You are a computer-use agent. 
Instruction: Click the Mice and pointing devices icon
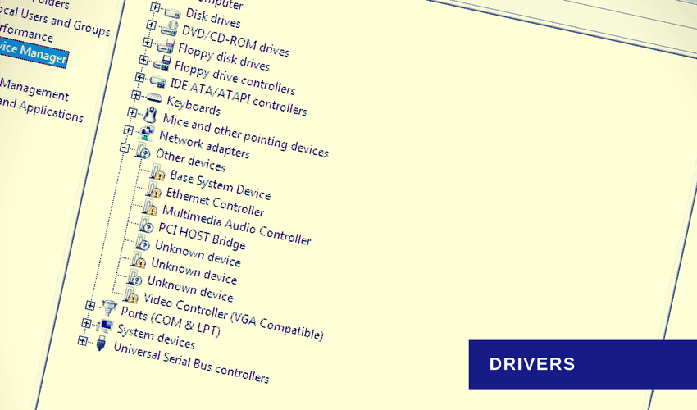coord(149,114)
